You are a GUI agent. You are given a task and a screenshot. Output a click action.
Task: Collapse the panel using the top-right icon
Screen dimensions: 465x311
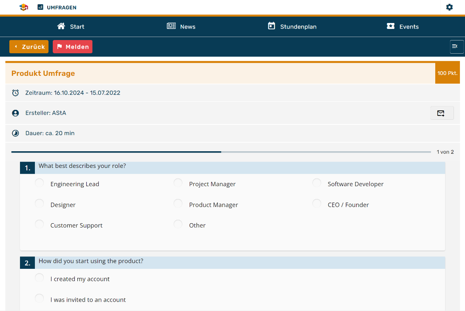click(x=456, y=46)
